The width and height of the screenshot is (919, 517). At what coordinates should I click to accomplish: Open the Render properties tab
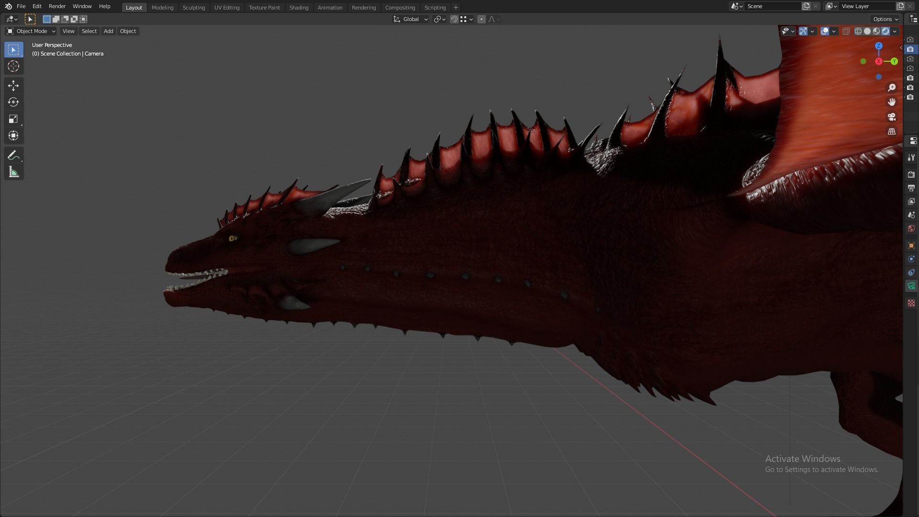coord(911,175)
